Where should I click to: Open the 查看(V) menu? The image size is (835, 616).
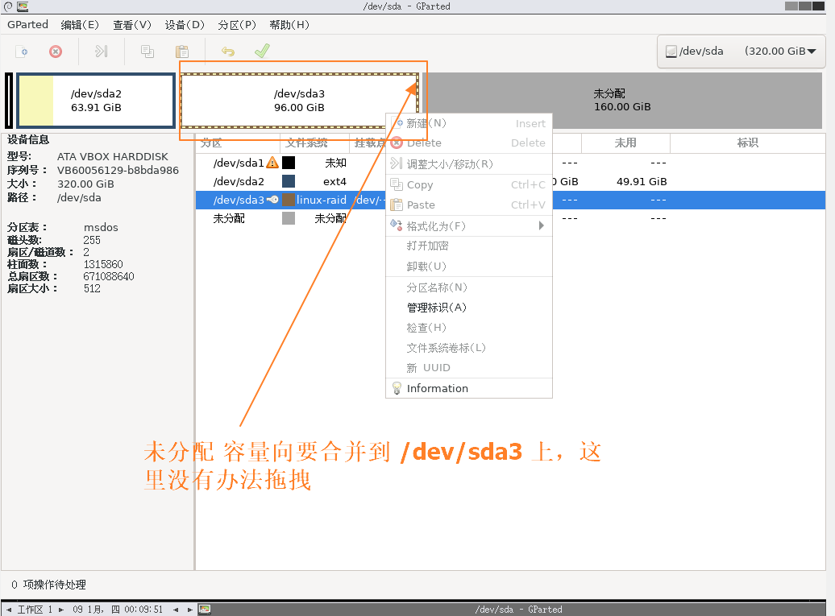tap(132, 25)
